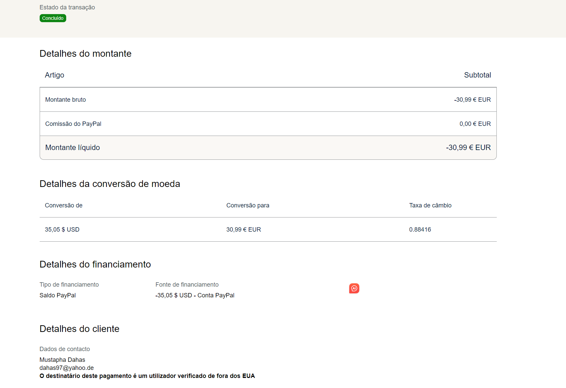This screenshot has height=388, width=566.
Task: Select the Mustapha Dahas contact name
Action: [x=62, y=360]
